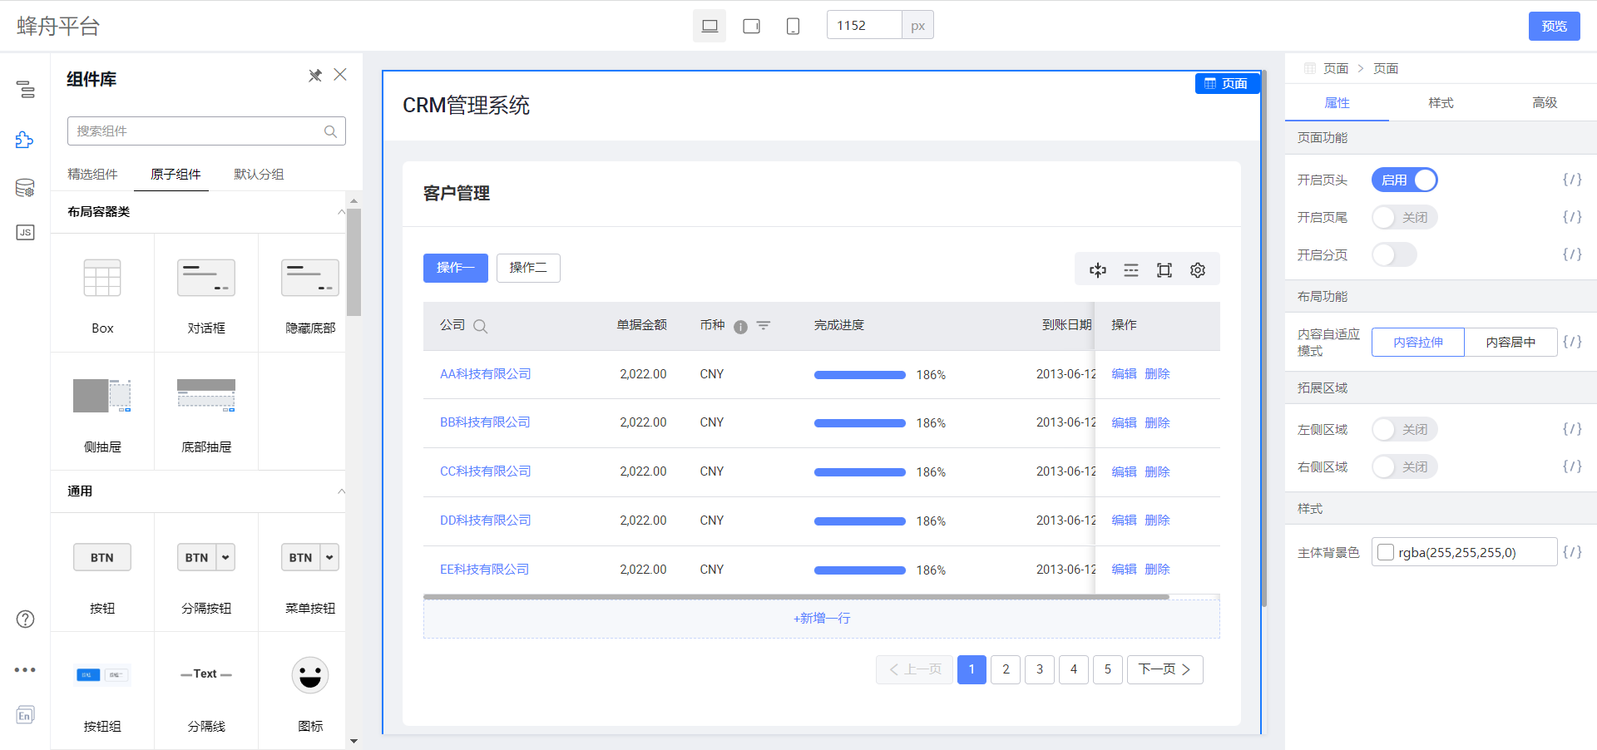The image size is (1597, 750).
Task: Toggle table fullscreen icon
Action: 1164,269
